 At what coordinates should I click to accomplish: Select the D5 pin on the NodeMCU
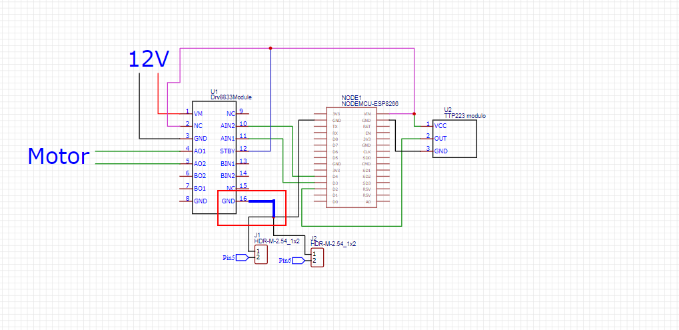pos(335,157)
